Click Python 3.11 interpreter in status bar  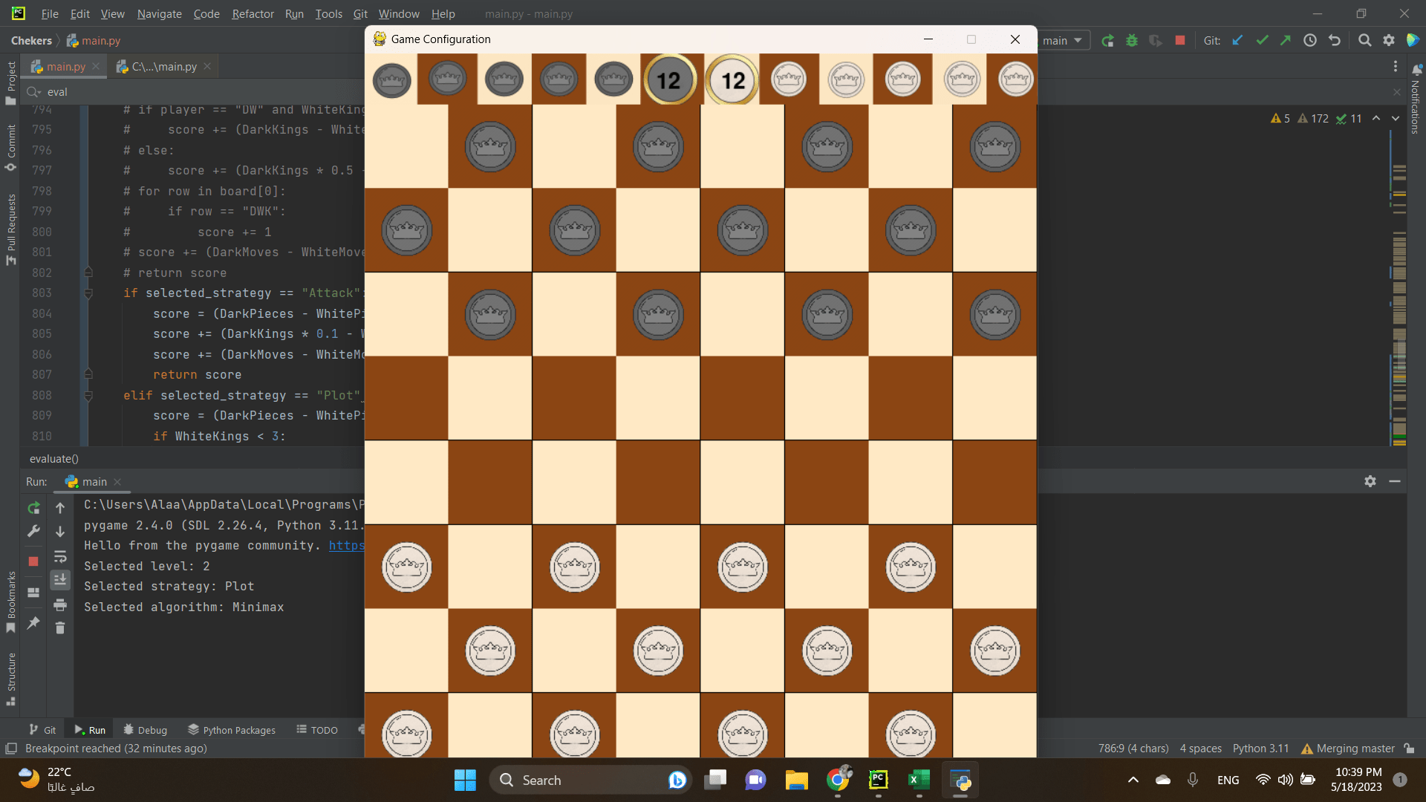1260,749
